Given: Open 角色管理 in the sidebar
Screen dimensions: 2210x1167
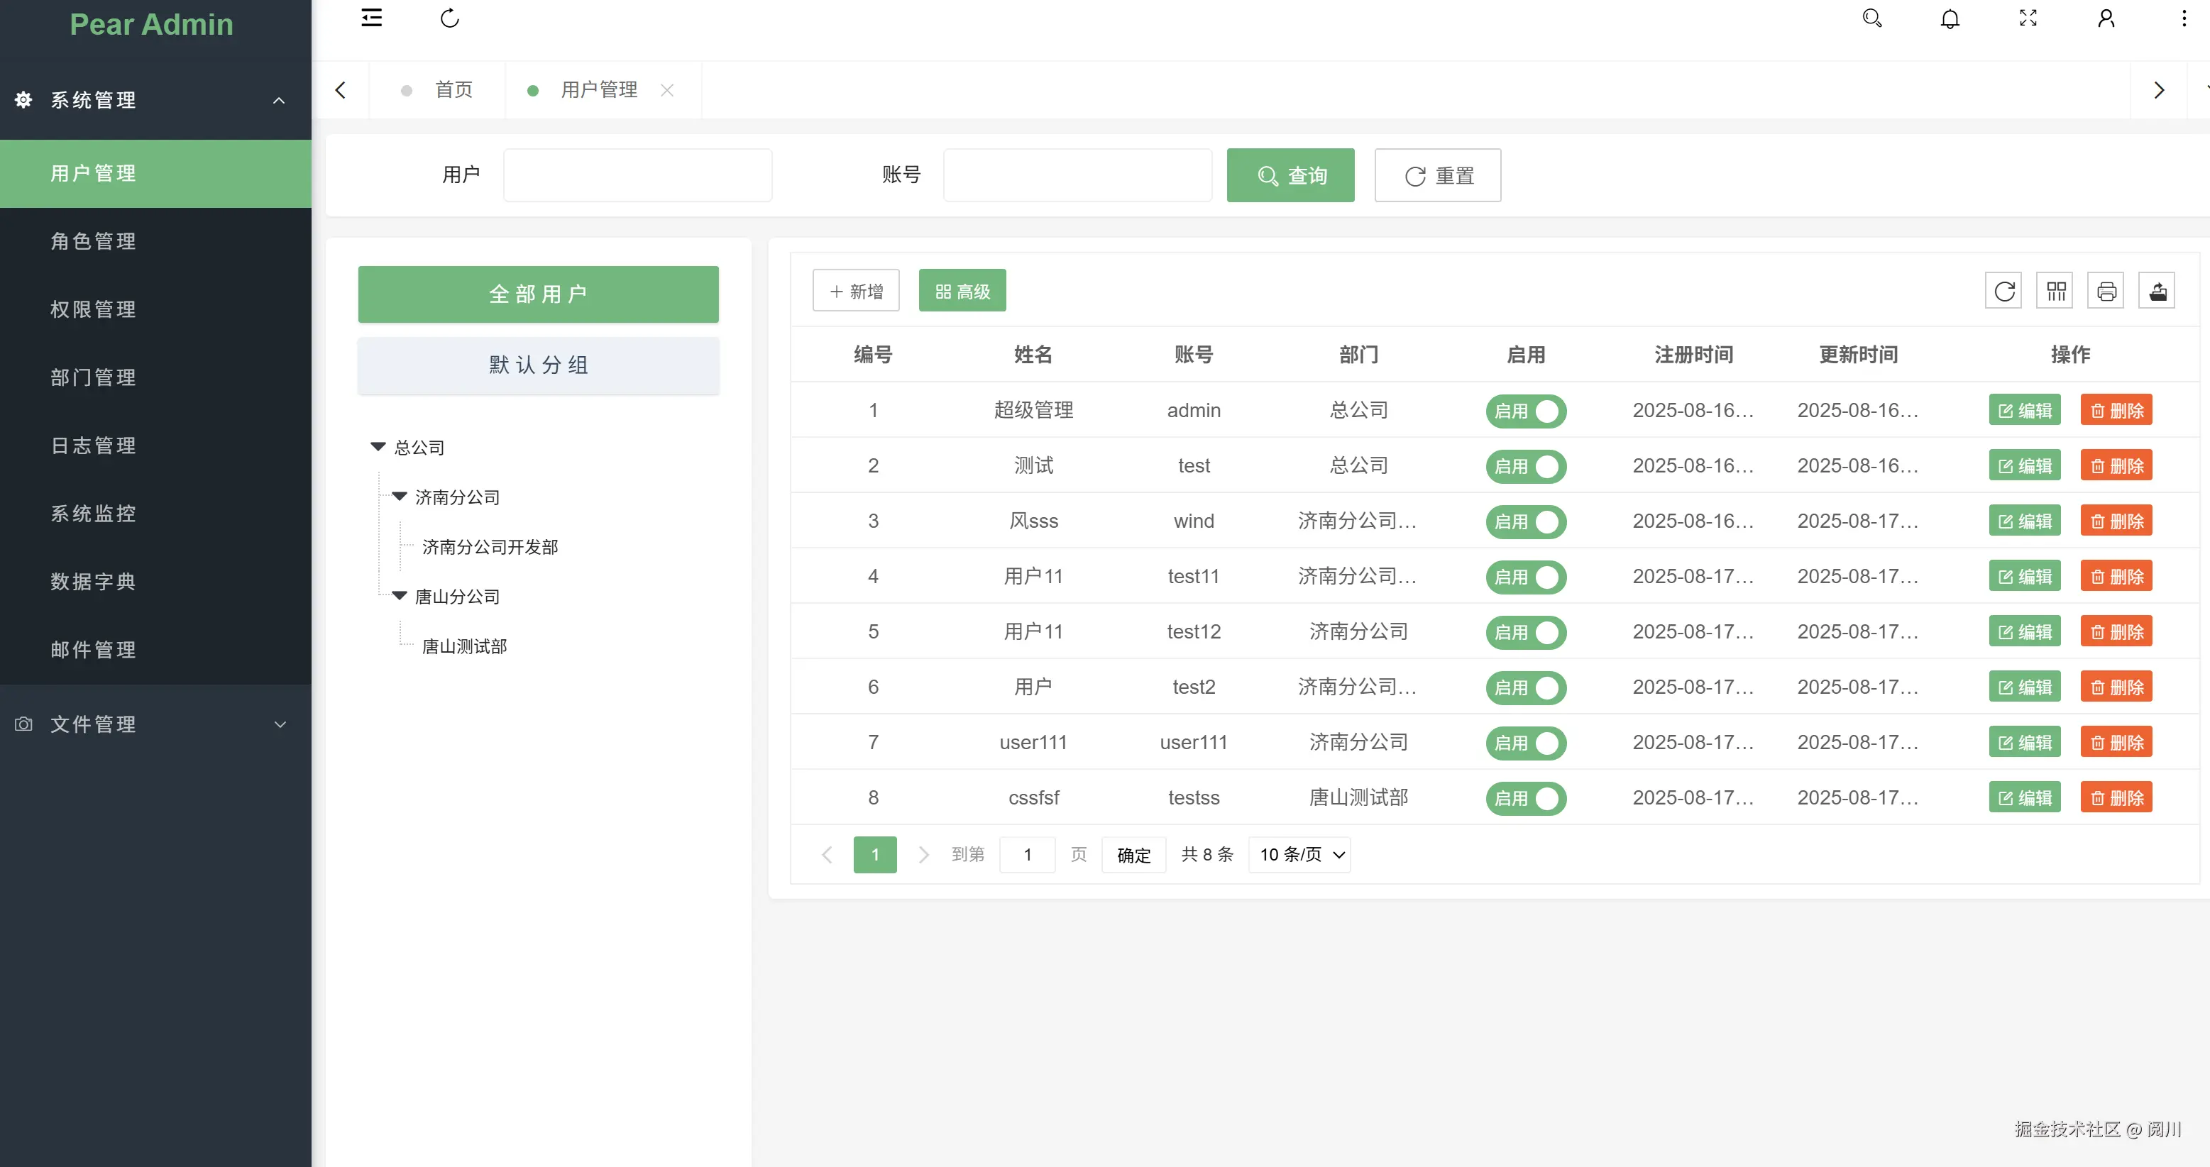Looking at the screenshot, I should click(93, 241).
